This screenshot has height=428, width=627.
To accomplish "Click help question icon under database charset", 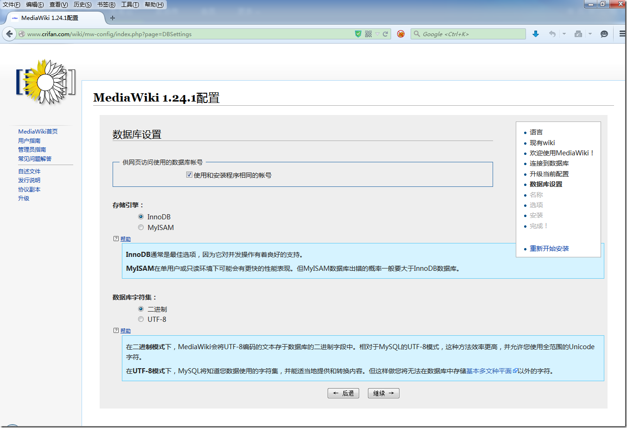I will [x=116, y=331].
